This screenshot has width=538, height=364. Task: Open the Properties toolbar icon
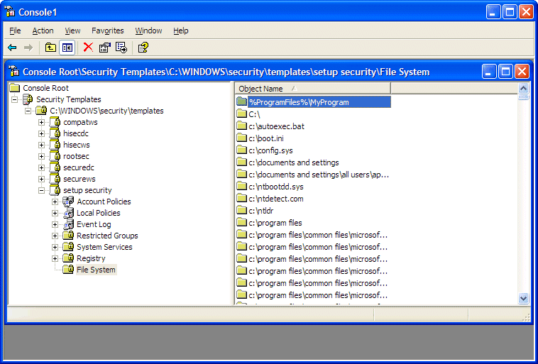[x=104, y=48]
